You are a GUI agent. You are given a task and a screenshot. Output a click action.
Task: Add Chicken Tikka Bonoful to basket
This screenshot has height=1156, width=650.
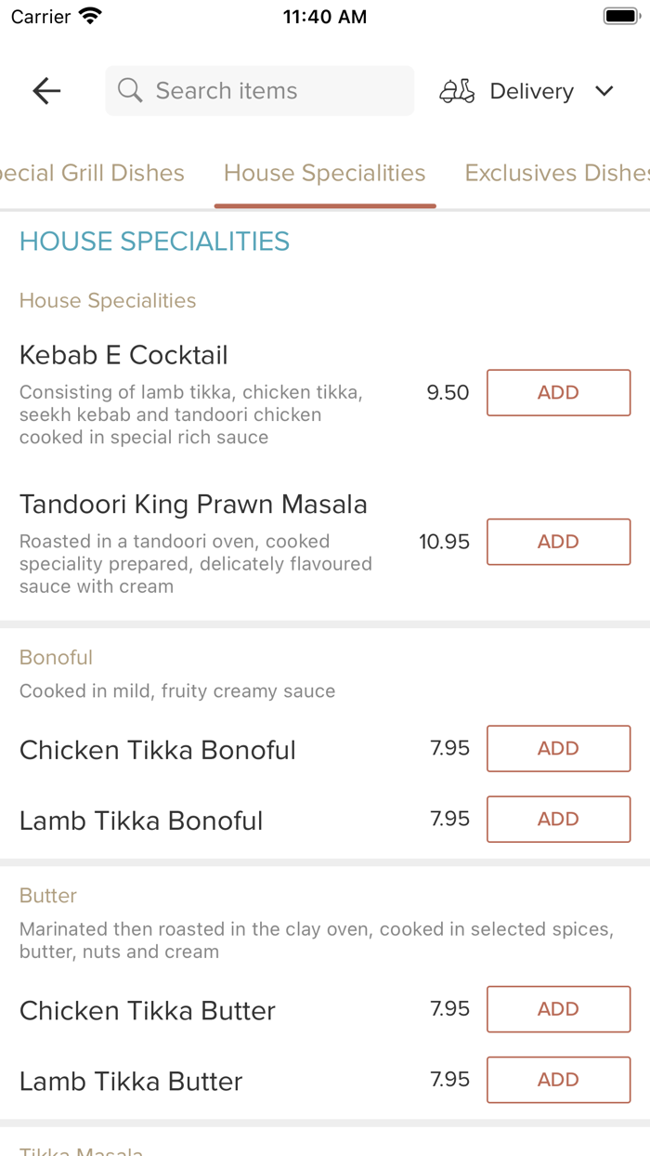coord(558,748)
